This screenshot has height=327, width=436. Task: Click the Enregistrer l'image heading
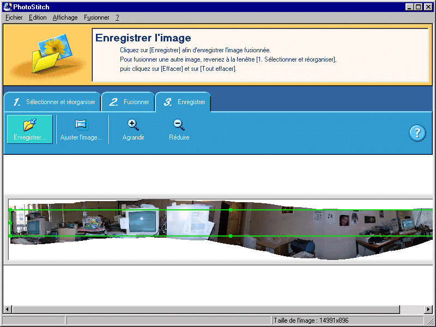click(x=143, y=38)
